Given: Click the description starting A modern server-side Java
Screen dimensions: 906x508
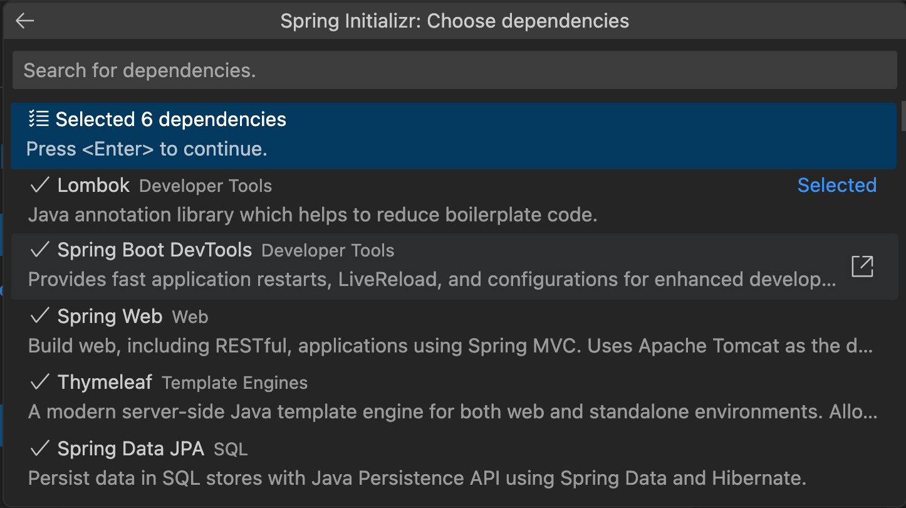Looking at the screenshot, I should (x=452, y=412).
